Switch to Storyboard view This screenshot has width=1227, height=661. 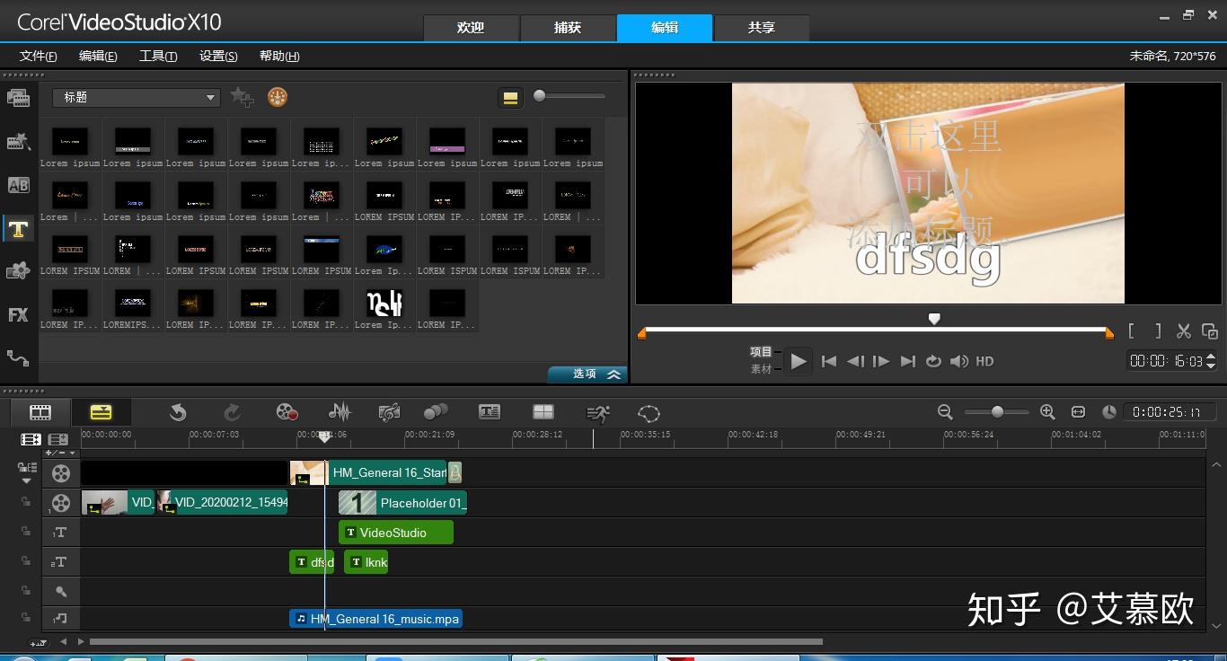[40, 412]
